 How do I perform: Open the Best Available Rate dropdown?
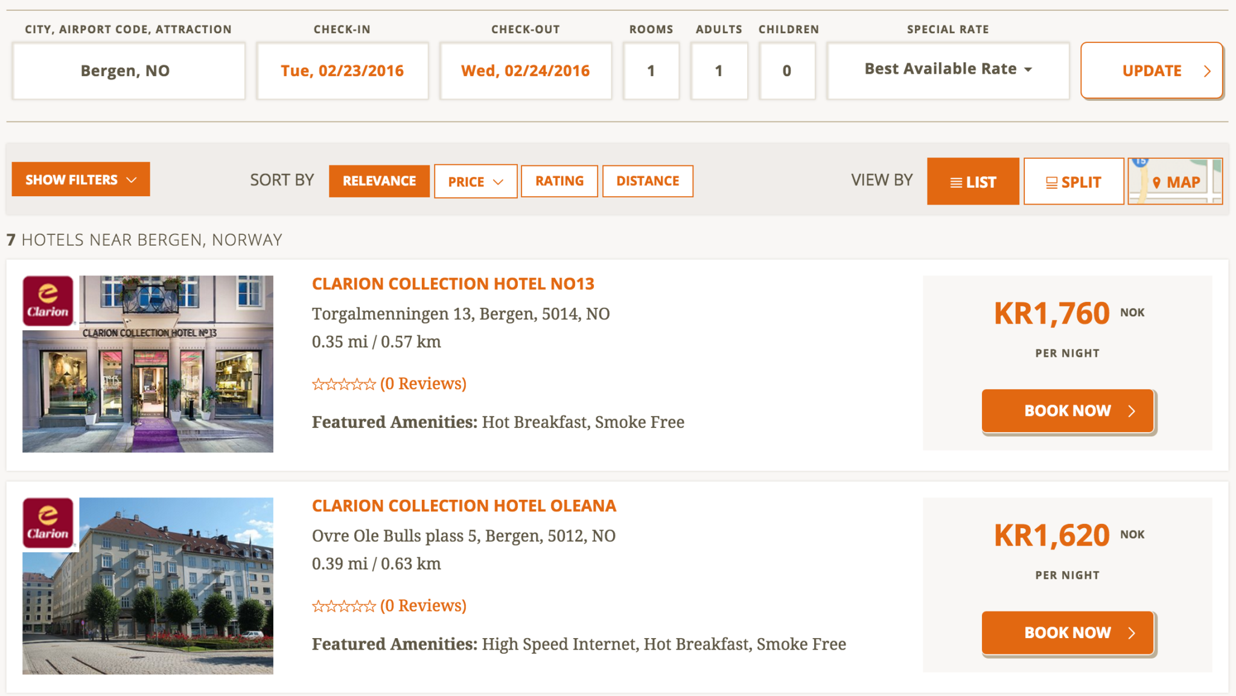[948, 69]
